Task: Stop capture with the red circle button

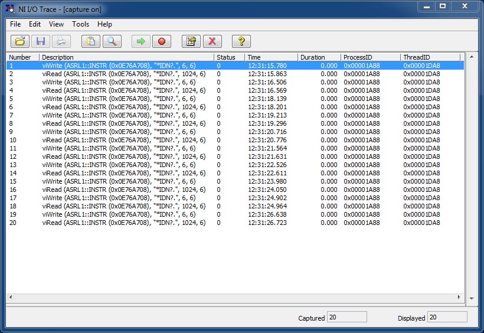Action: click(161, 41)
